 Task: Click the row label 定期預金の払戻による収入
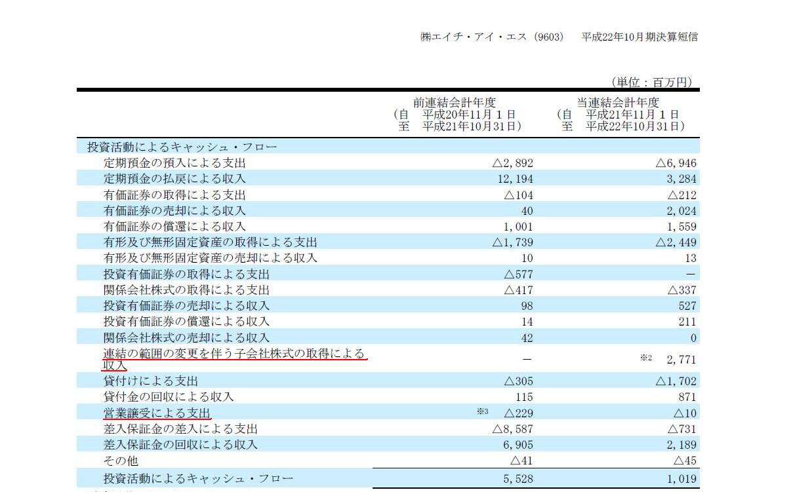pyautogui.click(x=174, y=179)
